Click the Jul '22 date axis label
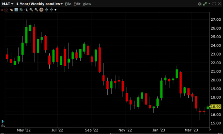Viewport: 223px width, 134px height. [x=57, y=130]
